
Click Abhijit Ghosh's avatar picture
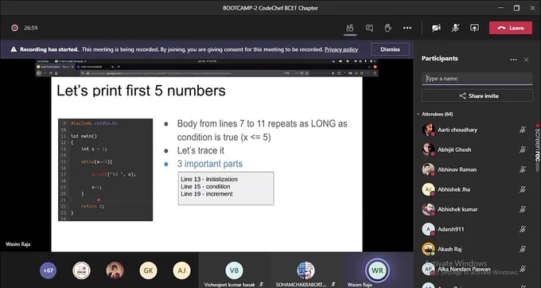(x=428, y=150)
